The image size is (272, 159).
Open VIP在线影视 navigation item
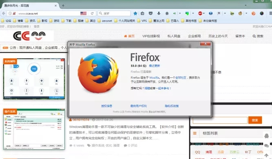151,36
